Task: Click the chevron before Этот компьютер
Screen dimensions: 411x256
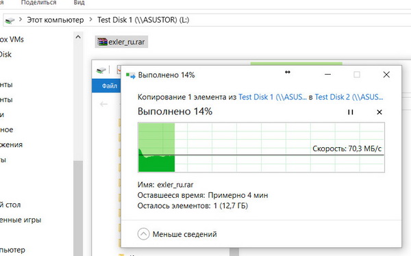Action: [21, 20]
